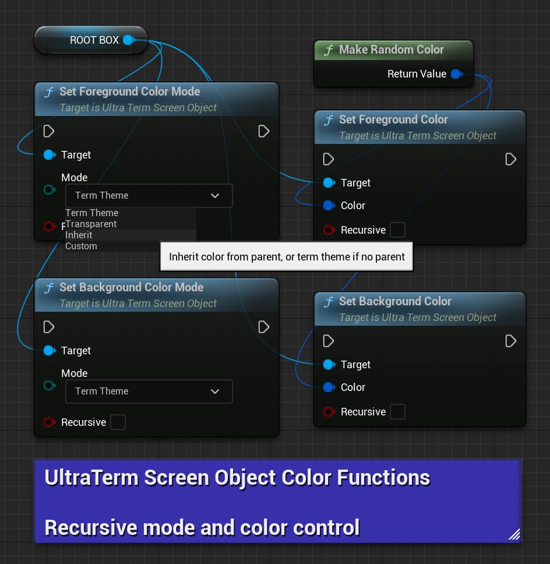Click Set Background Color Mode exec input pin
The width and height of the screenshot is (550, 564).
(48, 327)
